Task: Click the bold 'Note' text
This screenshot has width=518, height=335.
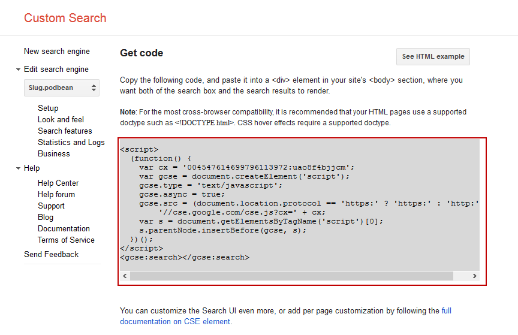Action: coord(128,112)
